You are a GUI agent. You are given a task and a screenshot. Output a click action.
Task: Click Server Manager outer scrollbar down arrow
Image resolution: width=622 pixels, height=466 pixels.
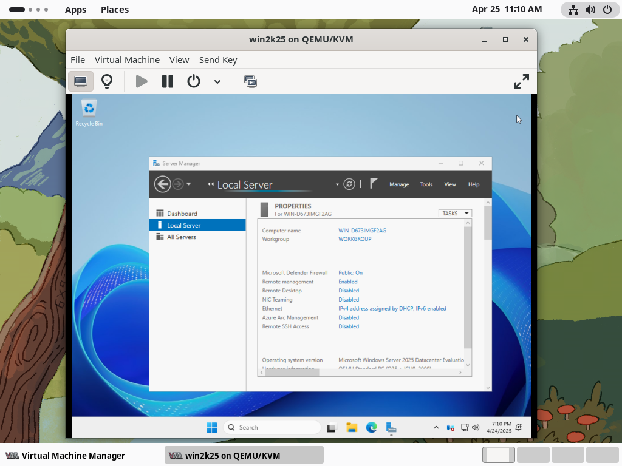488,388
